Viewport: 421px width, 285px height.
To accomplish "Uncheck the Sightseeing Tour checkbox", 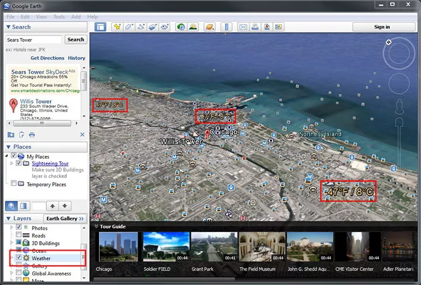I will click(19, 163).
